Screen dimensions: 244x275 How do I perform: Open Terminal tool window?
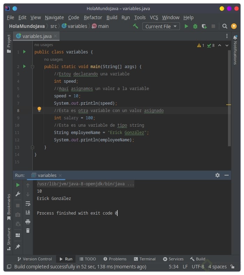click(x=145, y=259)
